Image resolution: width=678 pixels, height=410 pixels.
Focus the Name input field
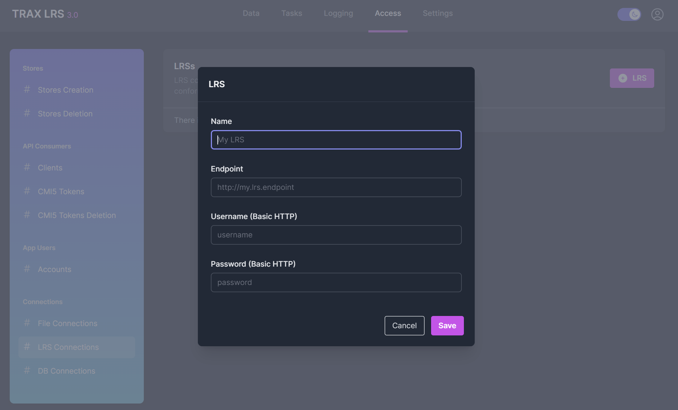(x=336, y=140)
